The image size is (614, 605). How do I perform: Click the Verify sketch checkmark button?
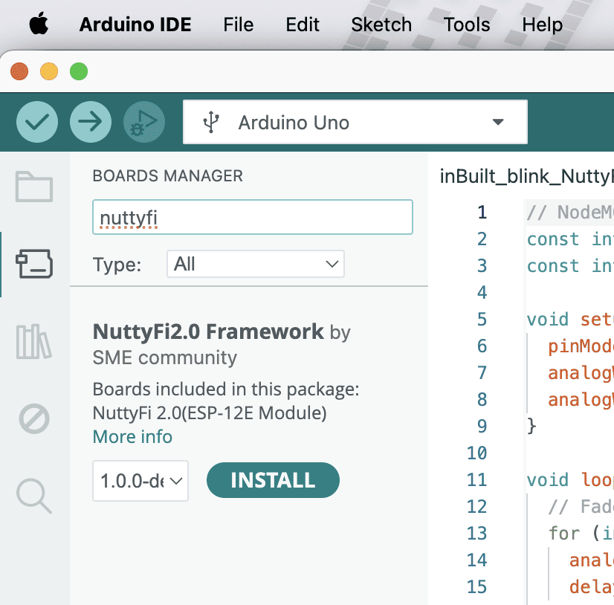tap(37, 122)
